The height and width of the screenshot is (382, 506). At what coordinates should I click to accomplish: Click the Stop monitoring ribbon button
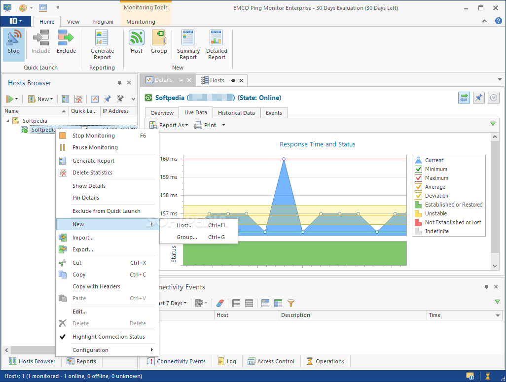point(13,44)
